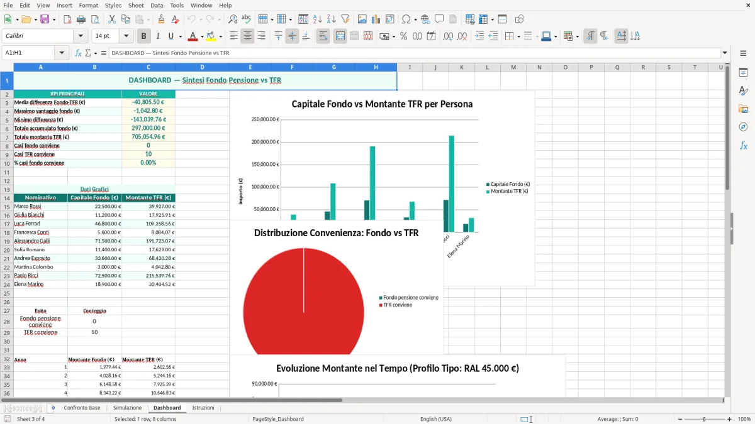
Task: Toggle Wrap Text
Action: pyautogui.click(x=323, y=36)
